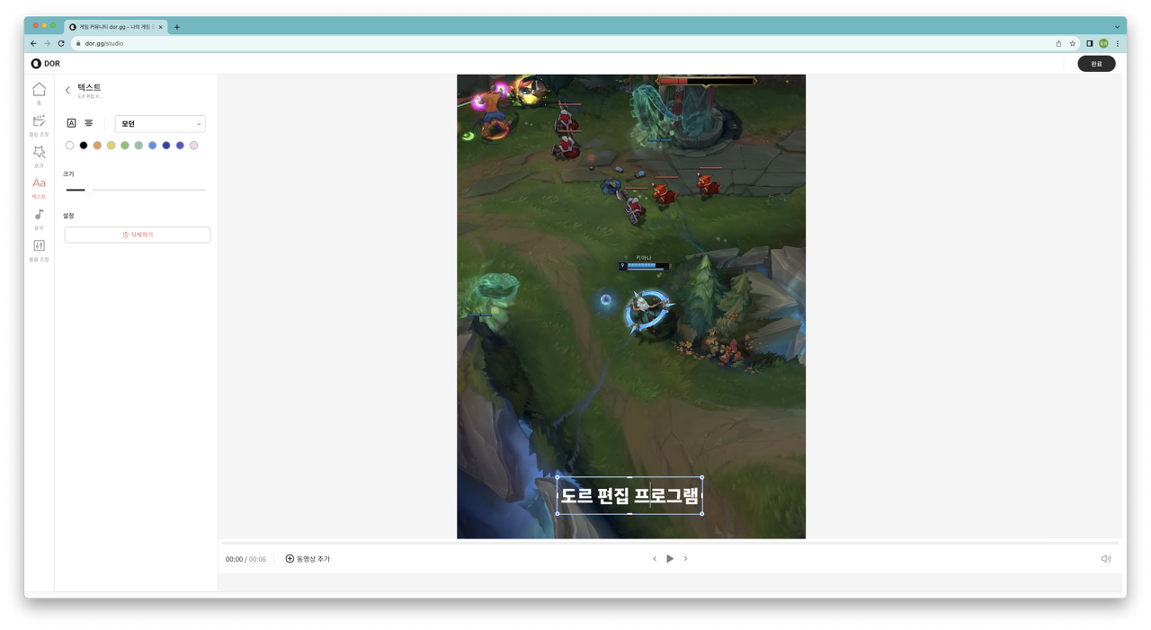The height and width of the screenshot is (630, 1151).
Task: Reload the page with refresh icon
Action: tap(61, 43)
